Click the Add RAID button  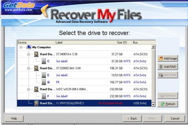pos(167,67)
